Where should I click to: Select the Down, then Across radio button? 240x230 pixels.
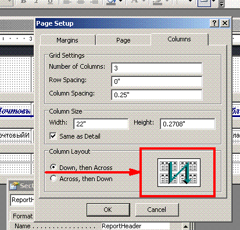click(x=53, y=167)
